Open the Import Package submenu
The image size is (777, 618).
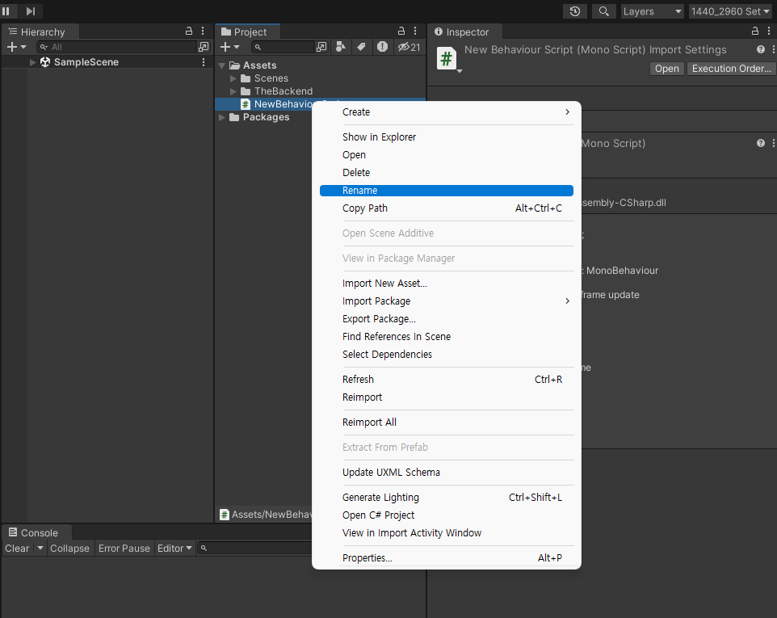[x=447, y=301]
